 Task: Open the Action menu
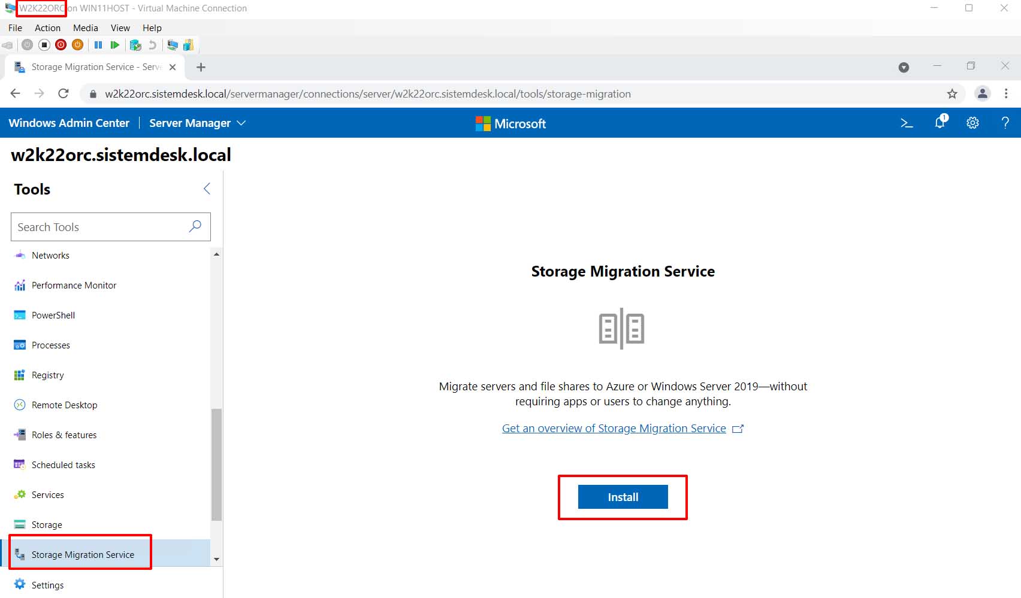pyautogui.click(x=47, y=28)
